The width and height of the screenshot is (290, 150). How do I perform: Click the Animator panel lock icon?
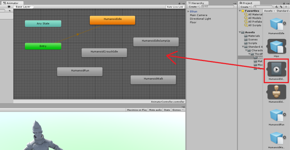(x=180, y=3)
